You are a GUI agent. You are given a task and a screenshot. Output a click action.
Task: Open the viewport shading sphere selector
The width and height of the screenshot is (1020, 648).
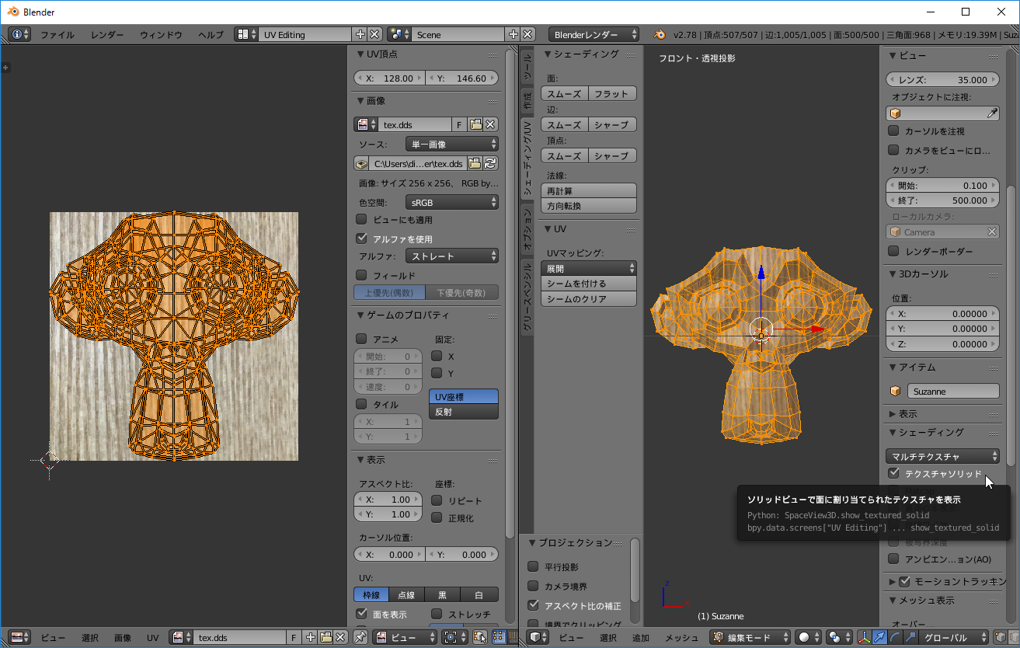[808, 637]
